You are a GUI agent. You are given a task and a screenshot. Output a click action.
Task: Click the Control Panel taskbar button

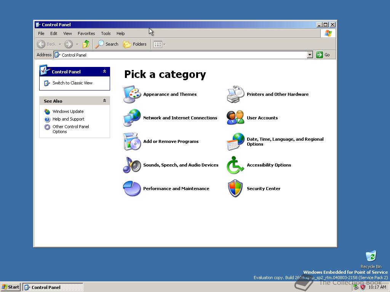[53, 287]
